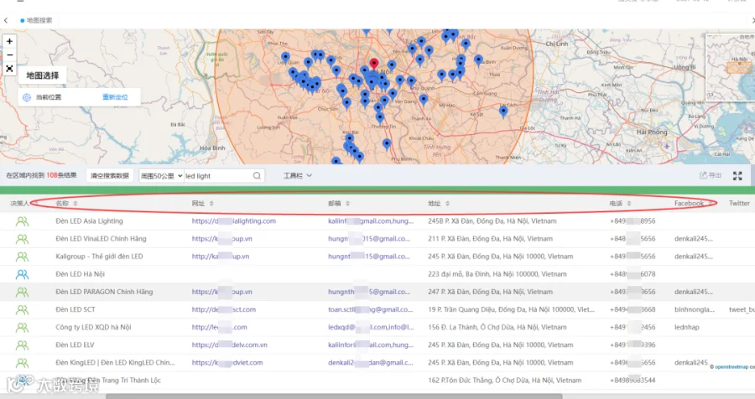Click the map fit-to-extent icon

pos(9,69)
